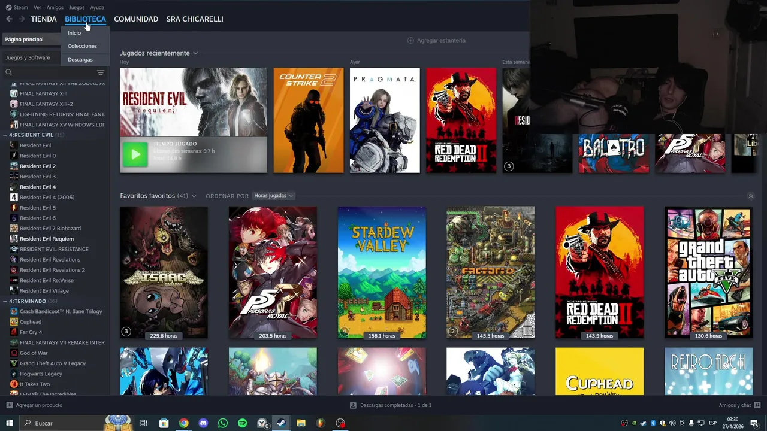The height and width of the screenshot is (431, 767).
Task: Click Página principal button
Action: pos(31,39)
